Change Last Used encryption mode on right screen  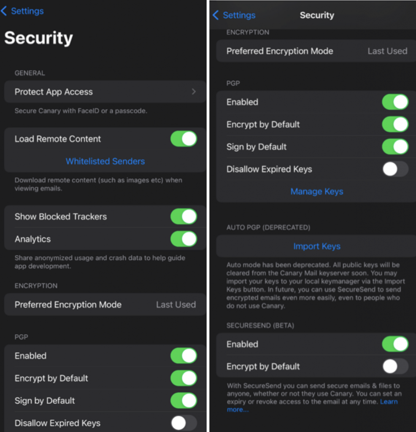pyautogui.click(x=387, y=51)
